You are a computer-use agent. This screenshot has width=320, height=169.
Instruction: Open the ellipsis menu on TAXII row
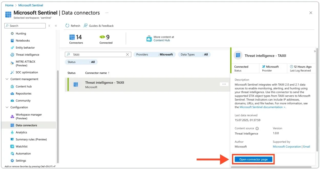(x=224, y=84)
